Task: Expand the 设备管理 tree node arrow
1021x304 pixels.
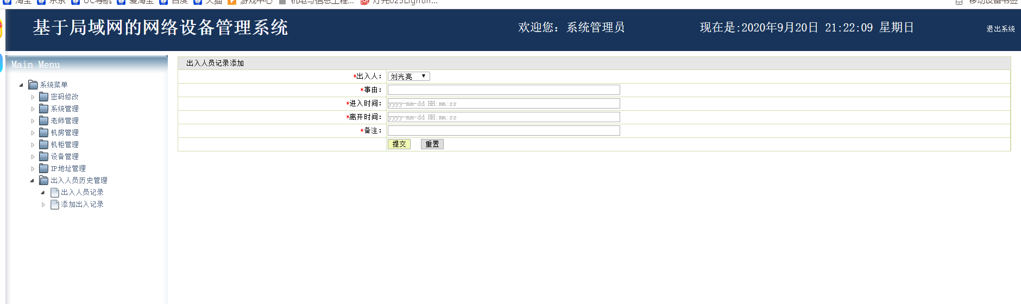Action: point(33,157)
